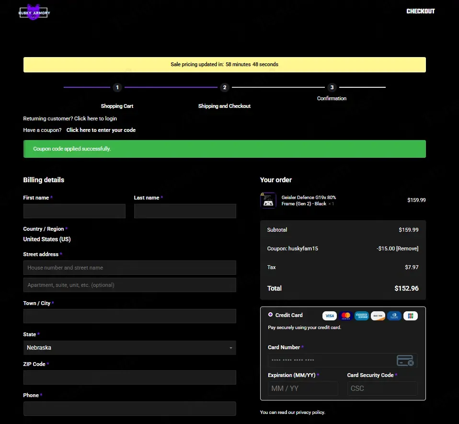Click into the ZIP Code field
The width and height of the screenshot is (459, 424).
pyautogui.click(x=129, y=377)
